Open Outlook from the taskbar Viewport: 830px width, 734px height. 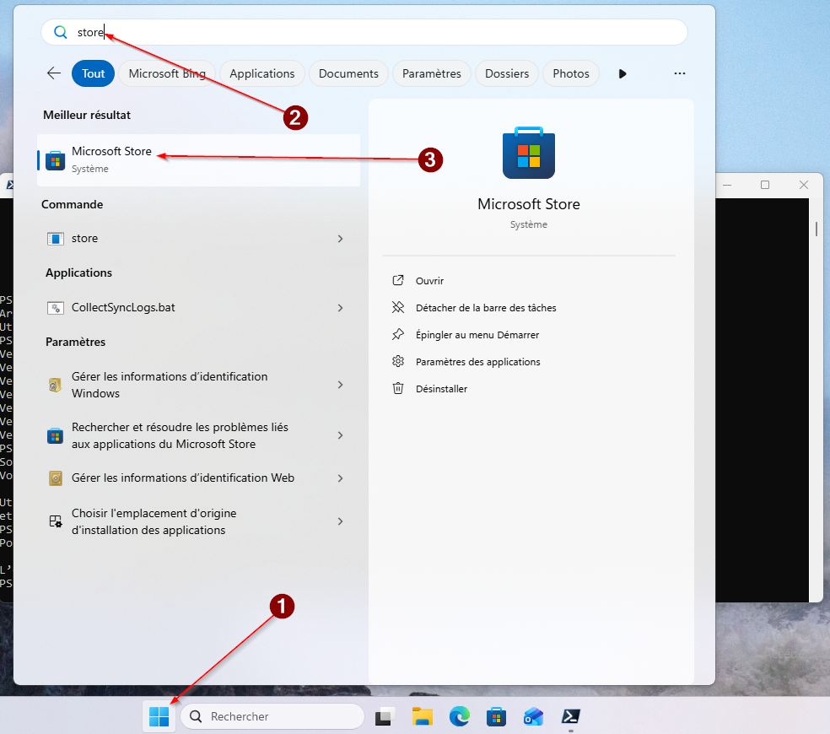pos(533,716)
